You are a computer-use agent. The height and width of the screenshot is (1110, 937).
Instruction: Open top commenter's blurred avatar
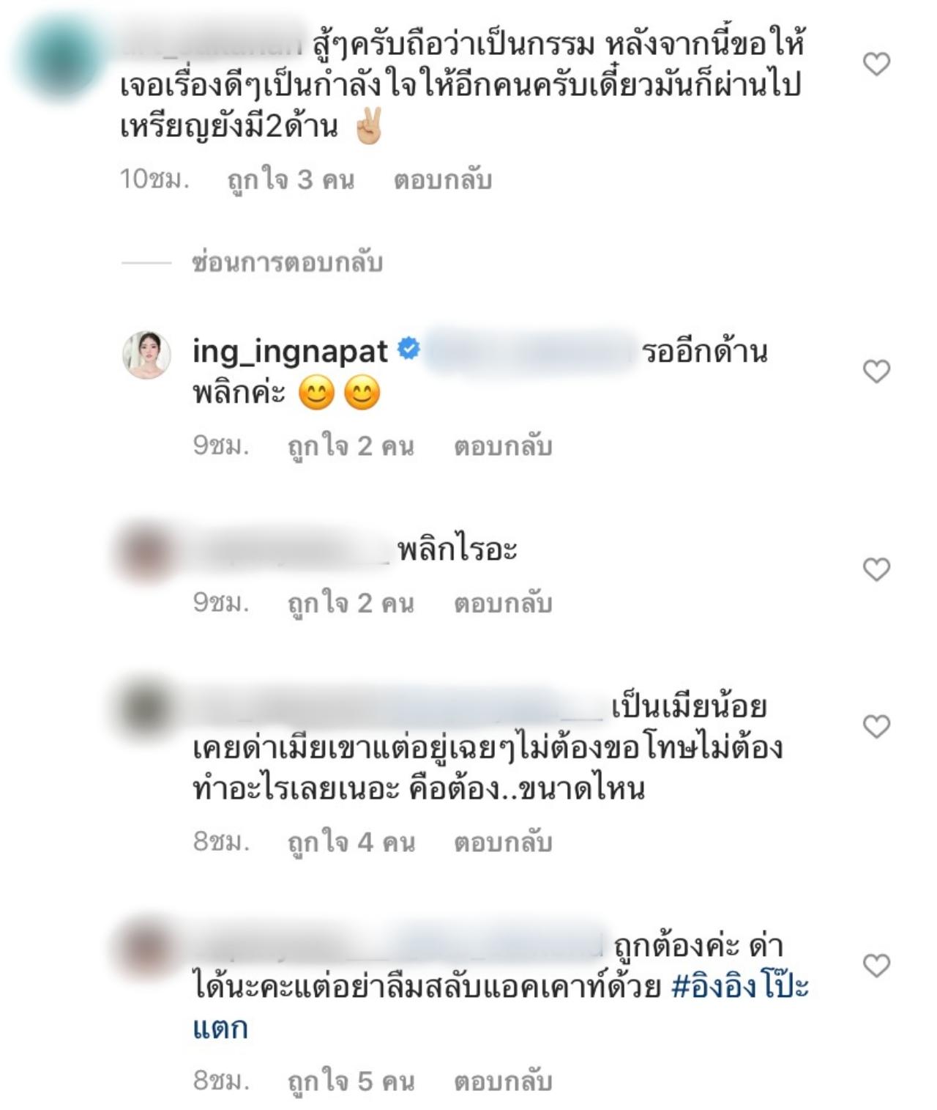pyautogui.click(x=59, y=57)
